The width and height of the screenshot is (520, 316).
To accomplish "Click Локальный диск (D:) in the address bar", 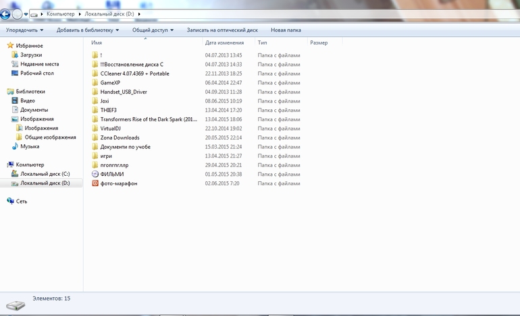I will [109, 14].
